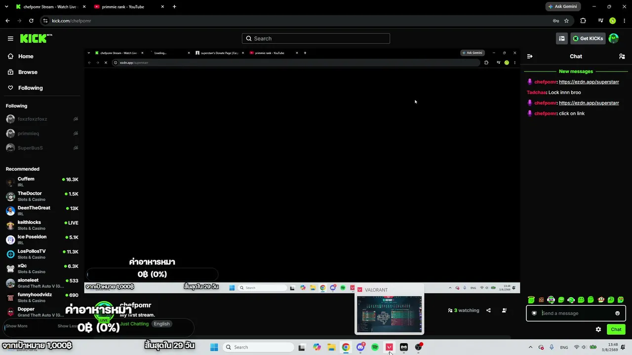
Task: Open the Browse page in sidebar
Action: tap(28, 72)
